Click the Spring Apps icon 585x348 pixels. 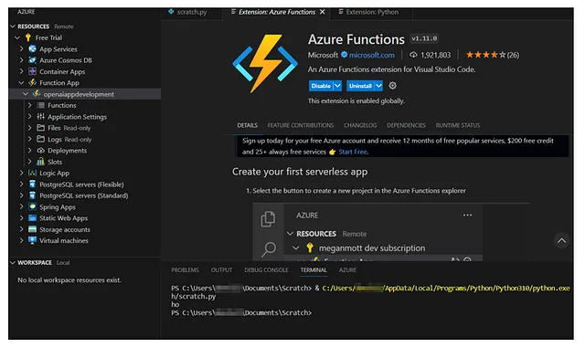click(33, 206)
